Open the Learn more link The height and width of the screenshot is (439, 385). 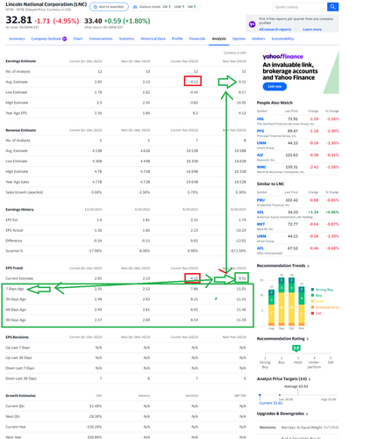pyautogui.click(x=312, y=29)
